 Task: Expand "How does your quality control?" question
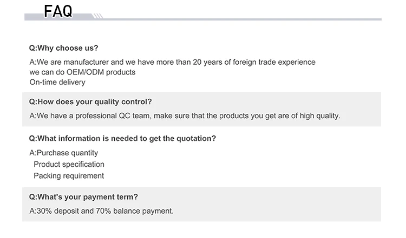click(90, 101)
